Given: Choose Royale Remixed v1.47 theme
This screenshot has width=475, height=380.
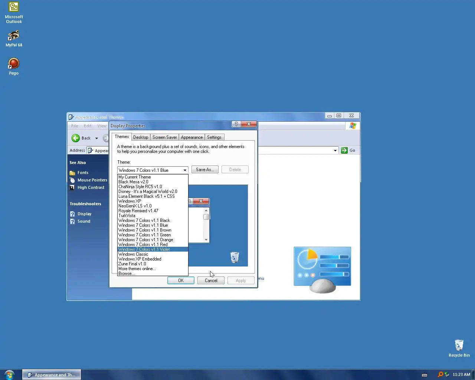Looking at the screenshot, I should (x=153, y=211).
